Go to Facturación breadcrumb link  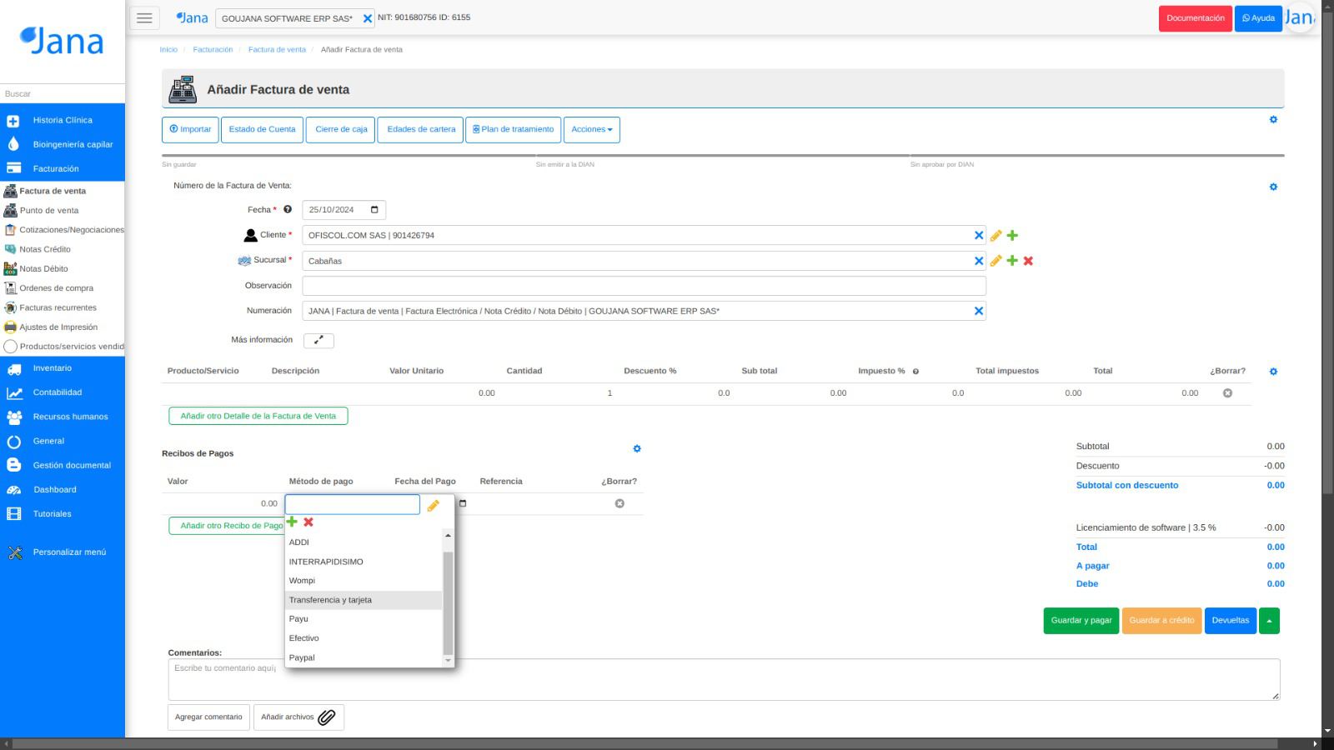point(213,50)
